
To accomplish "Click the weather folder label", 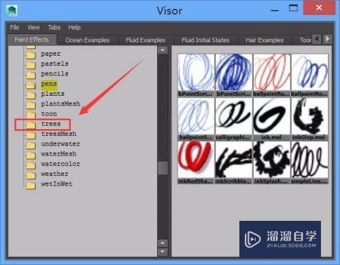I will point(55,174).
